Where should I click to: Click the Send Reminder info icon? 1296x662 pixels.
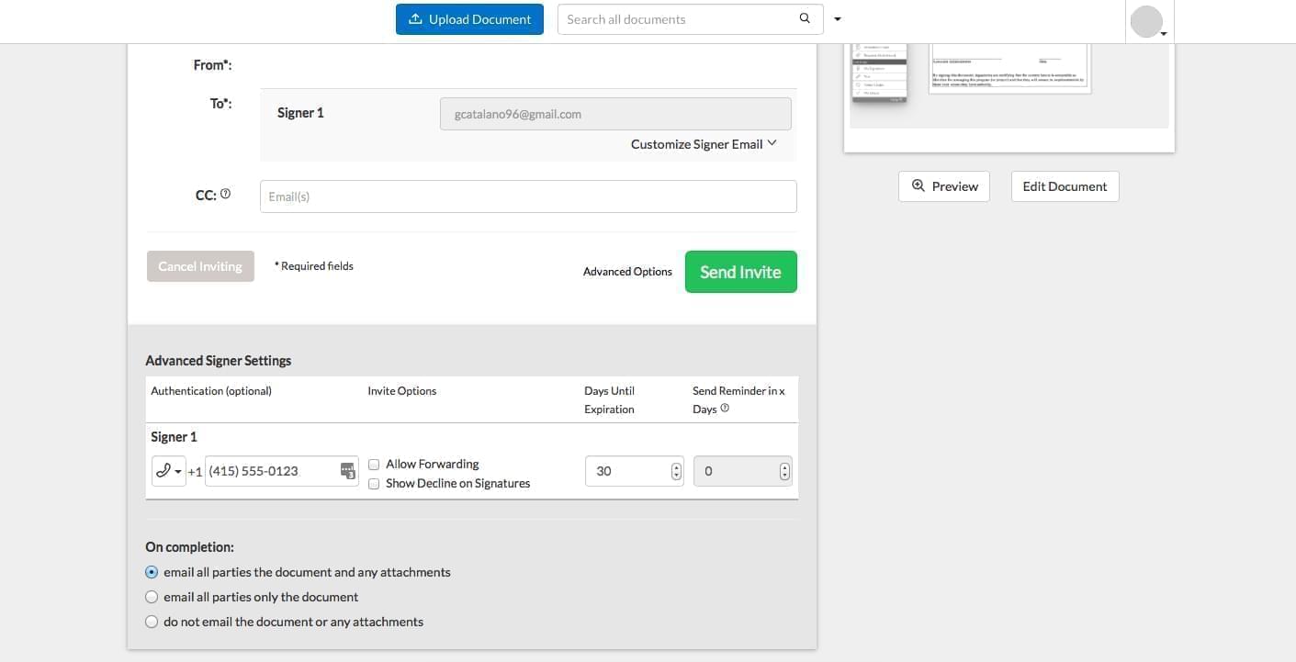[x=725, y=409]
